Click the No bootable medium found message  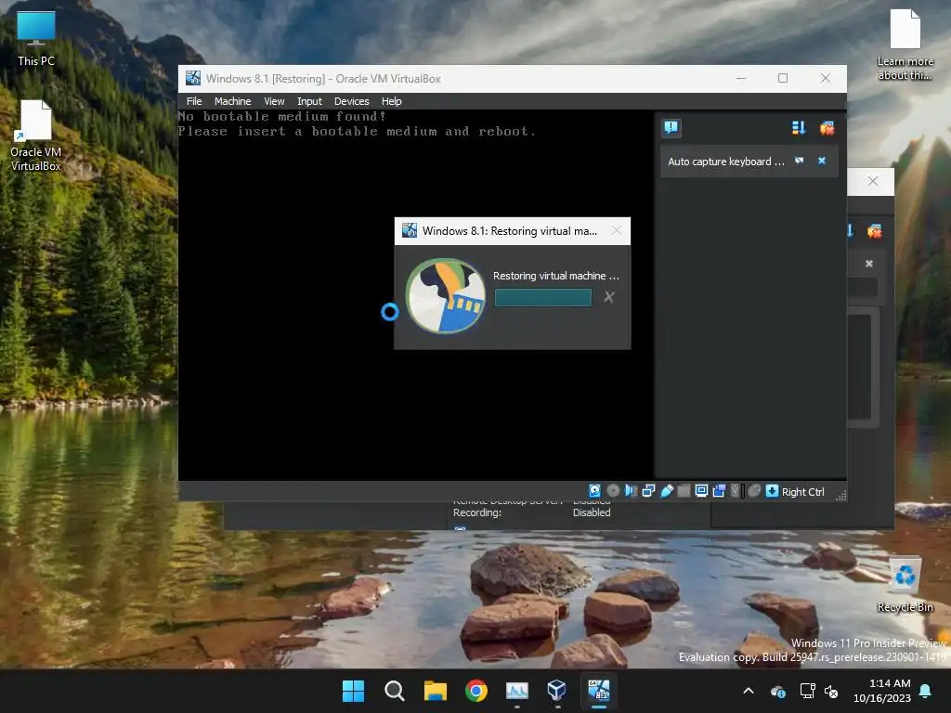[x=282, y=116]
